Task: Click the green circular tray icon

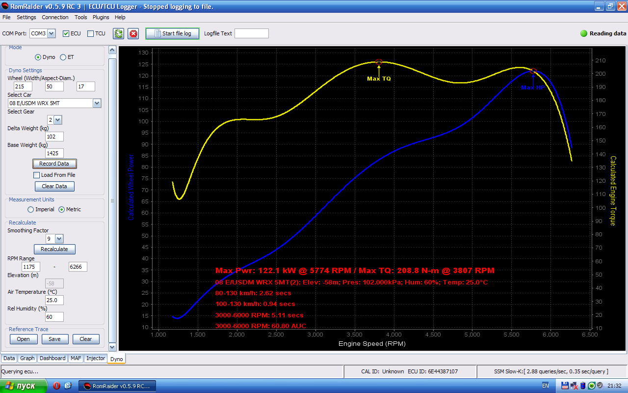Action: pyautogui.click(x=592, y=386)
